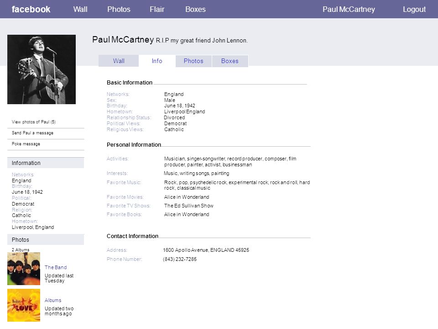Image resolution: width=438 pixels, height=329 pixels.
Task: Open Paul McCartney's profile picture
Action: point(42,69)
